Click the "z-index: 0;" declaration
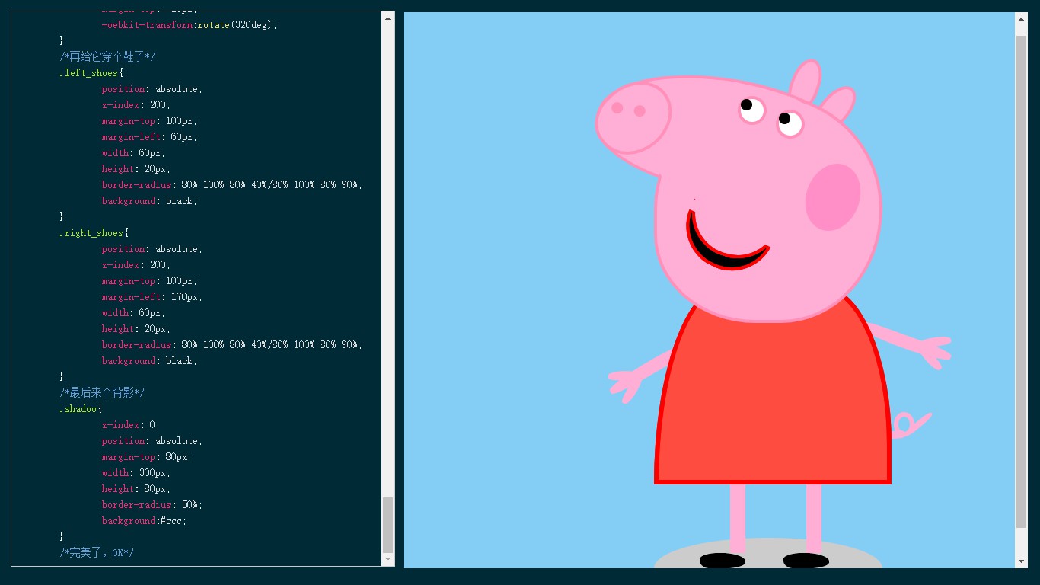The height and width of the screenshot is (585, 1040). (131, 425)
